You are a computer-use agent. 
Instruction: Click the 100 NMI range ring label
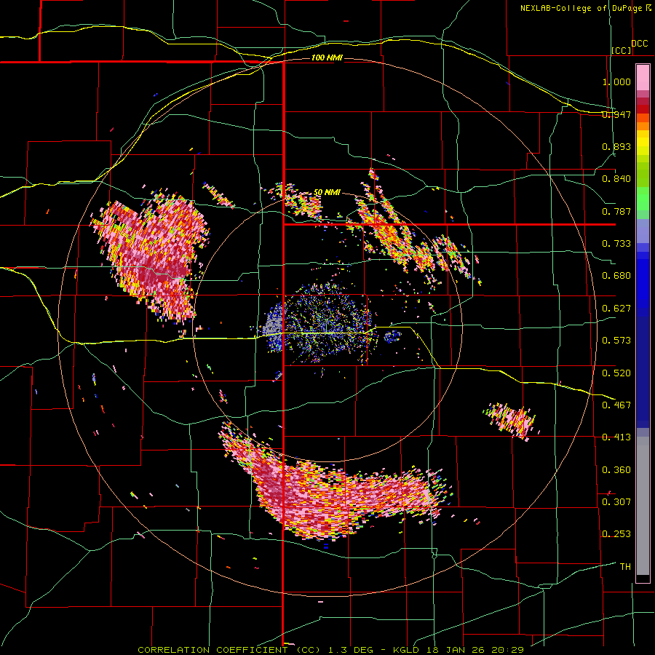[327, 57]
